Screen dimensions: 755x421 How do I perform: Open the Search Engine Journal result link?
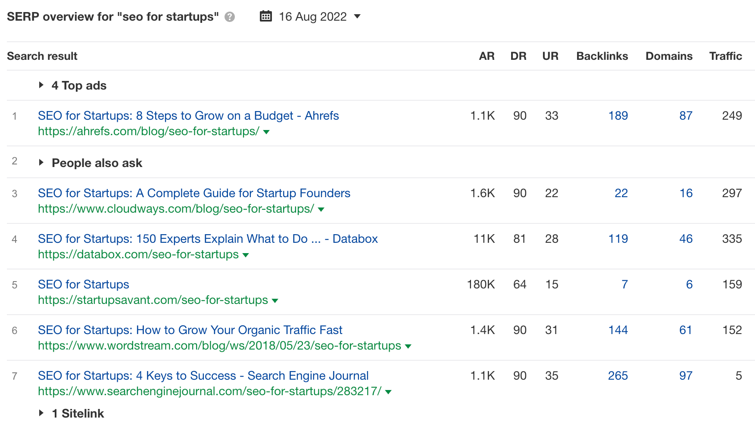coord(203,375)
